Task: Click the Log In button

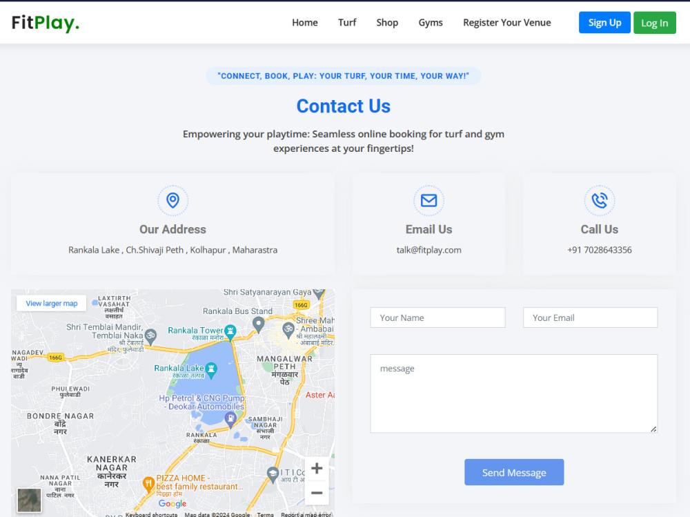Action: [x=654, y=23]
